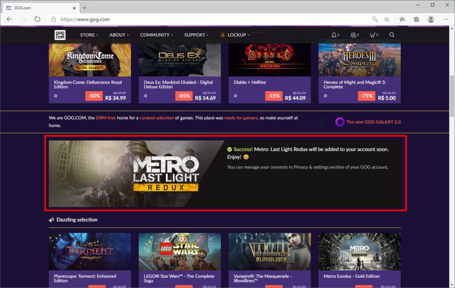Click the green success checkmark icon
This screenshot has width=455, height=288.
(230, 149)
